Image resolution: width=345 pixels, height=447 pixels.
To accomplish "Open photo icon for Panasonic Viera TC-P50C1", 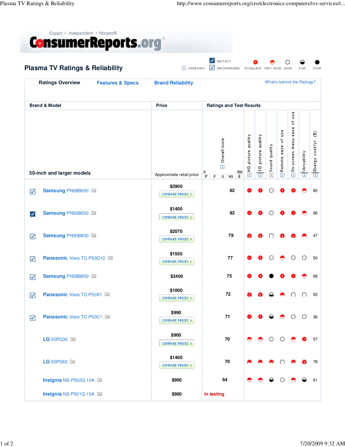I will [107, 317].
